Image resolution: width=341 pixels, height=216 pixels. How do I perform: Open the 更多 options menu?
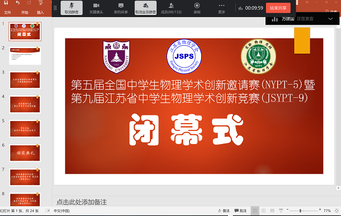click(222, 8)
